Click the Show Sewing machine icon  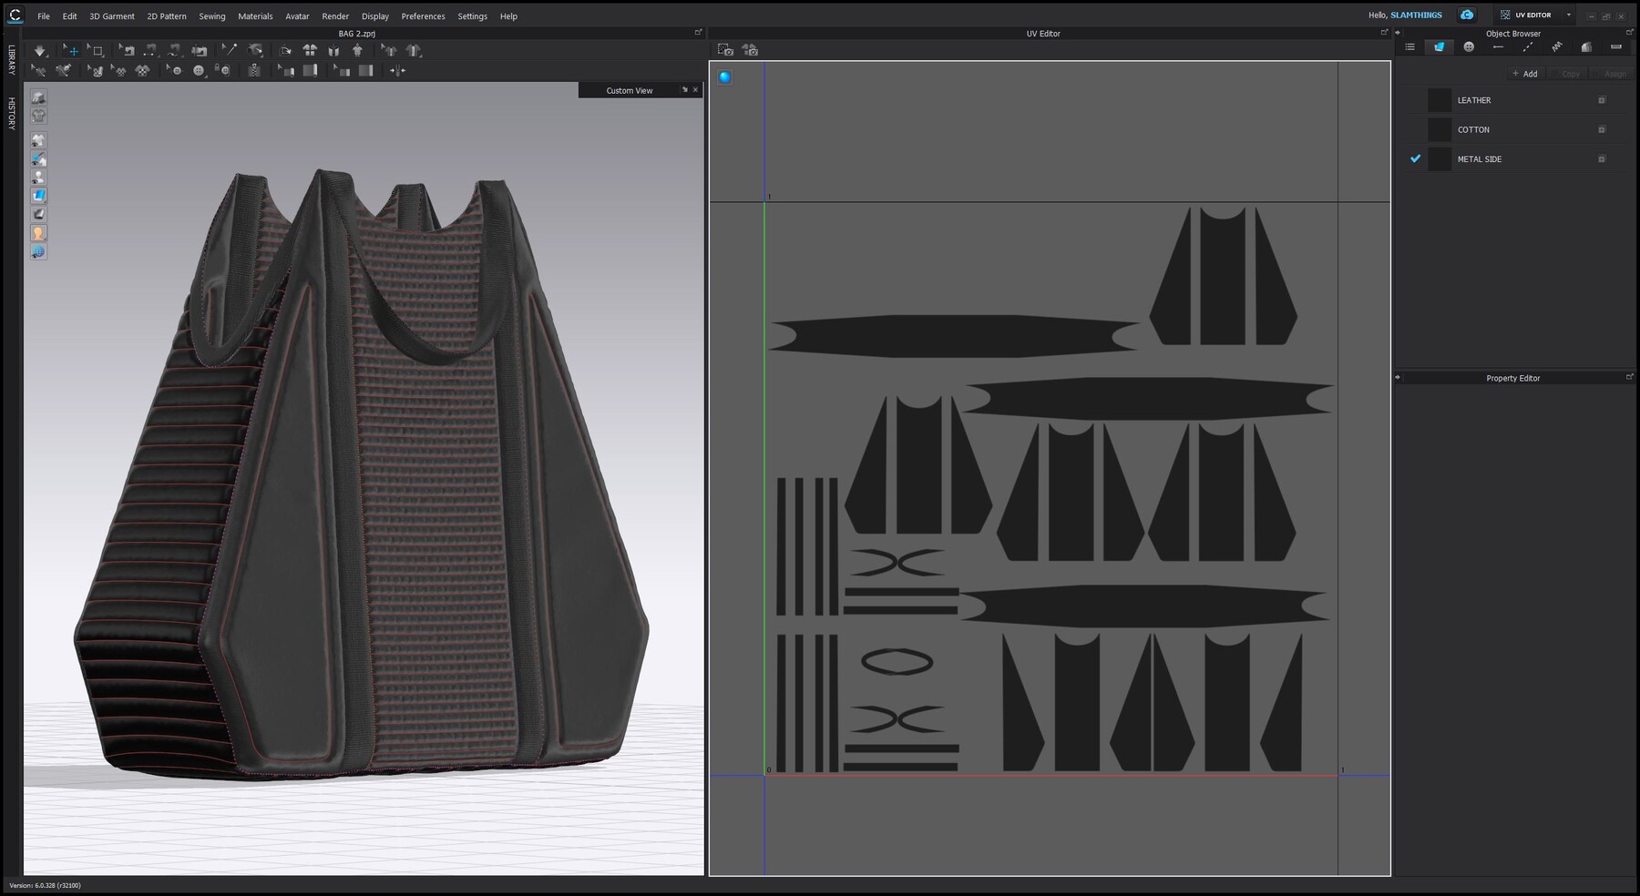coord(200,51)
